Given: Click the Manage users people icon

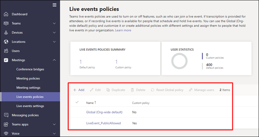Looking at the screenshot, I should click(190, 90).
